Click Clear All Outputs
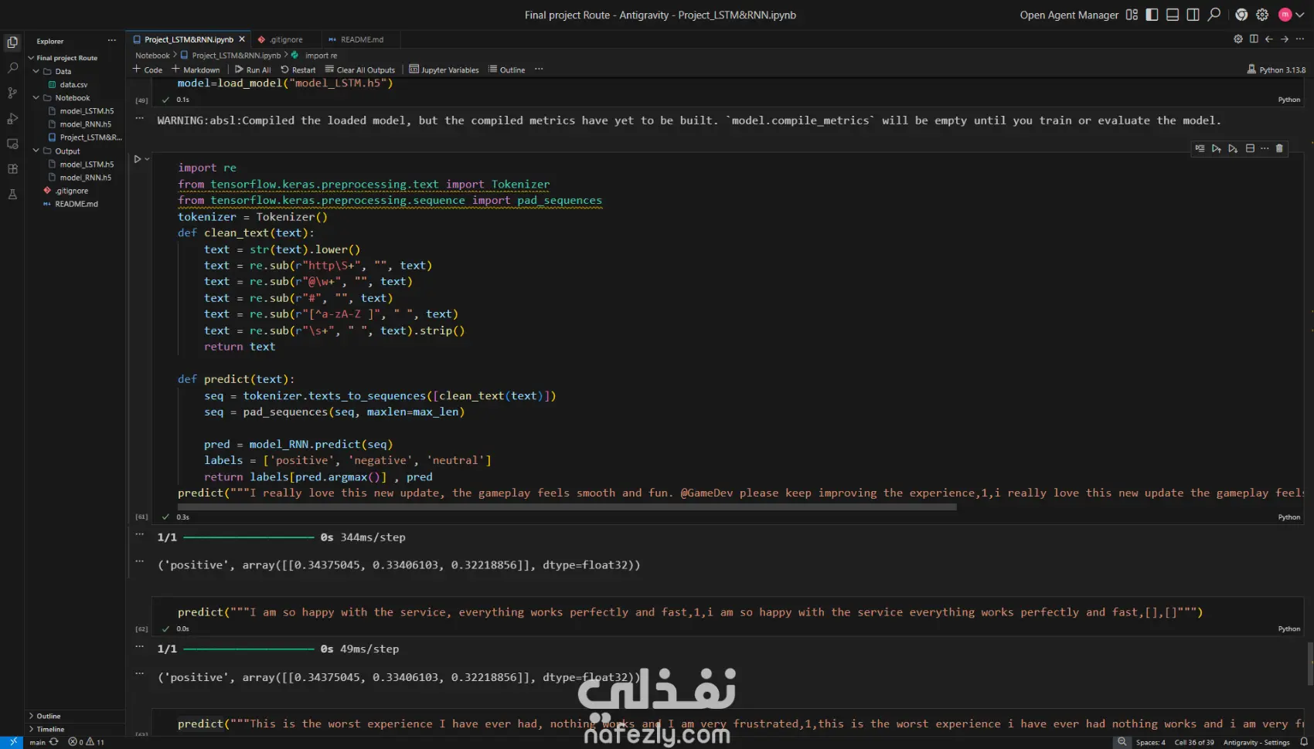 (x=360, y=69)
